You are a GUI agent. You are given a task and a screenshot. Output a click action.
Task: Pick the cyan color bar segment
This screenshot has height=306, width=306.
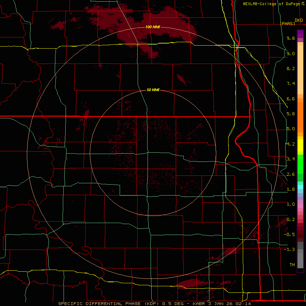(300, 187)
